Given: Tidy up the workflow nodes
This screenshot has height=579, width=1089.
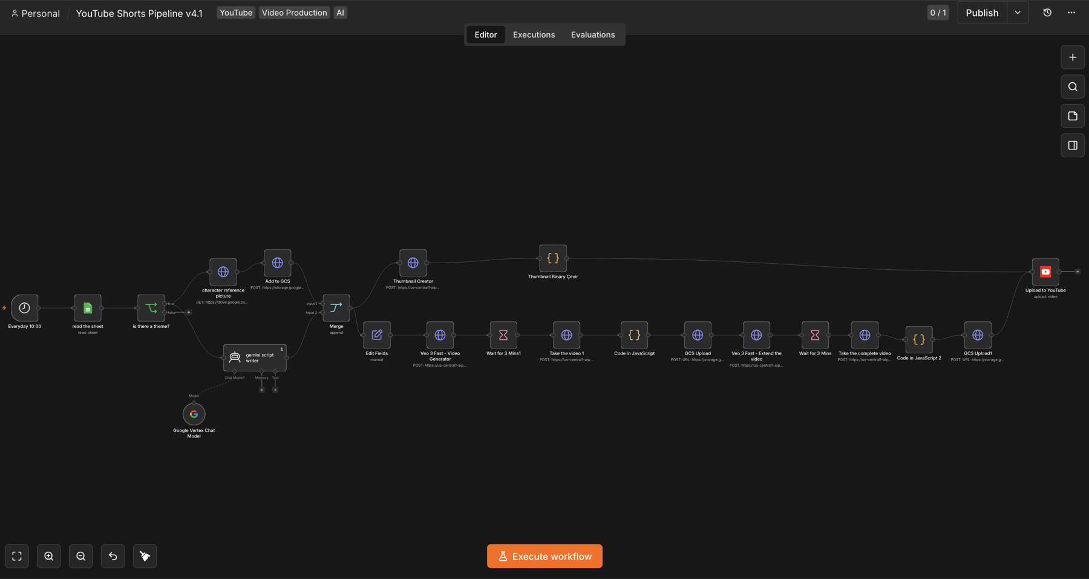Looking at the screenshot, I should click(x=145, y=556).
